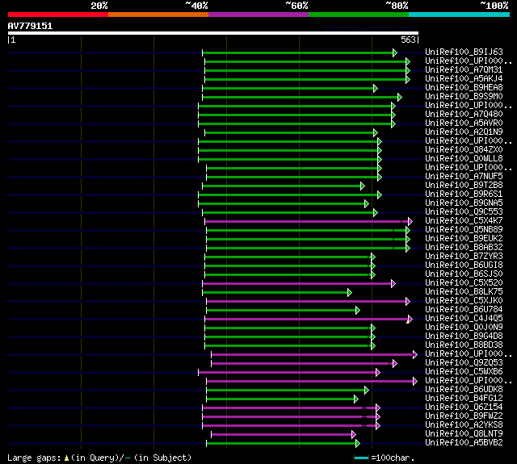Select label UniRef100_A5BVB2
Screen dimensions: 517x464
464,443
